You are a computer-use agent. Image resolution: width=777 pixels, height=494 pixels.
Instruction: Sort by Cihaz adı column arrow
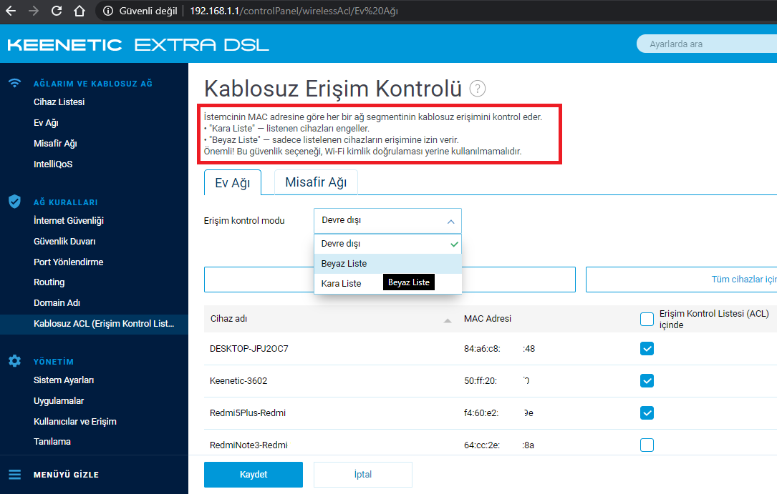coord(448,320)
